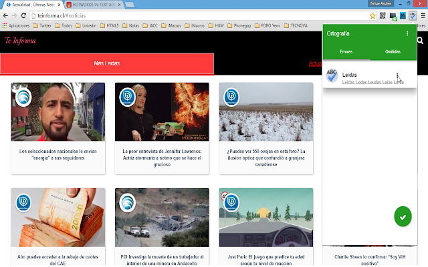428x267 pixels.
Task: Open the HUM bookmark folder
Action: click(216, 25)
